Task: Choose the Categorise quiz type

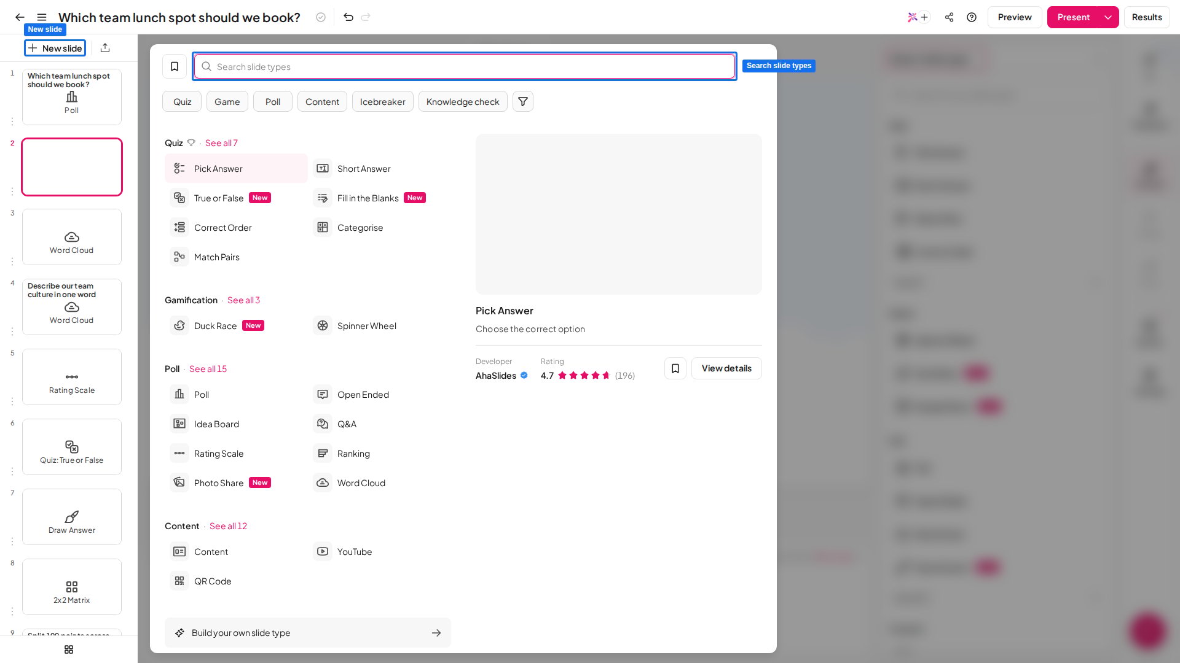Action: [379, 228]
